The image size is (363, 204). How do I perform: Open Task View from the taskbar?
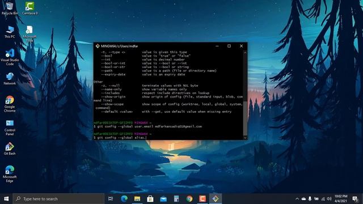(x=111, y=199)
